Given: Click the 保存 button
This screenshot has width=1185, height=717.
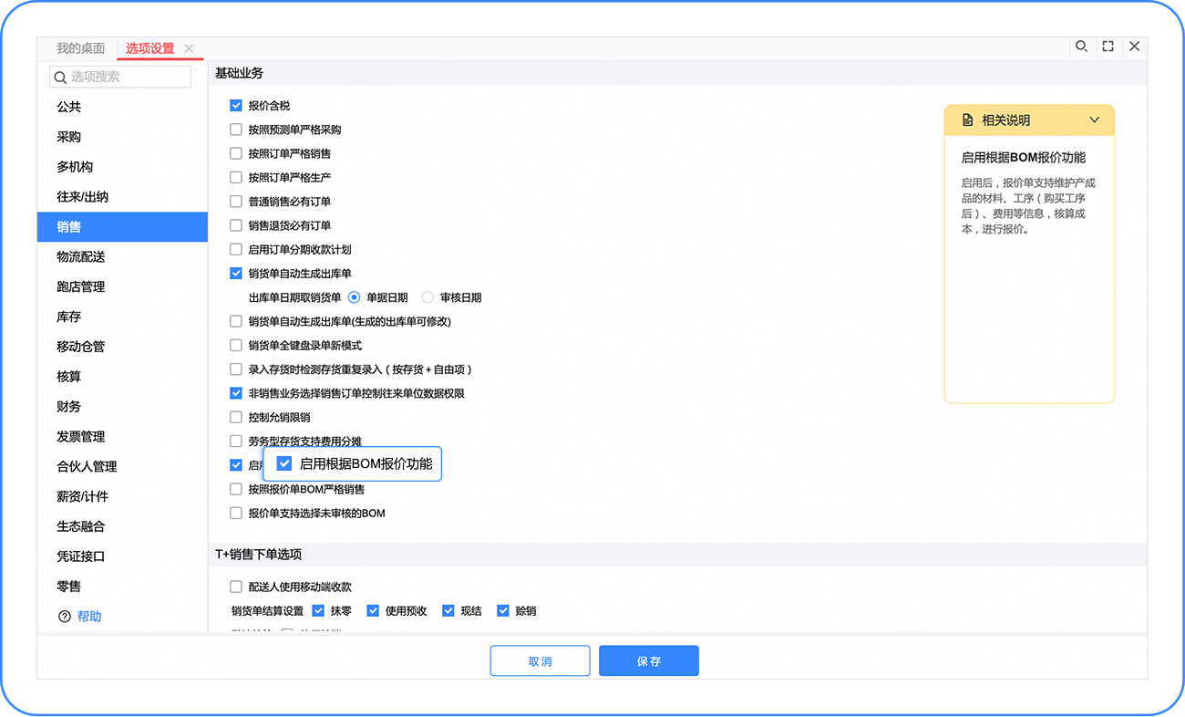Looking at the screenshot, I should pos(648,661).
